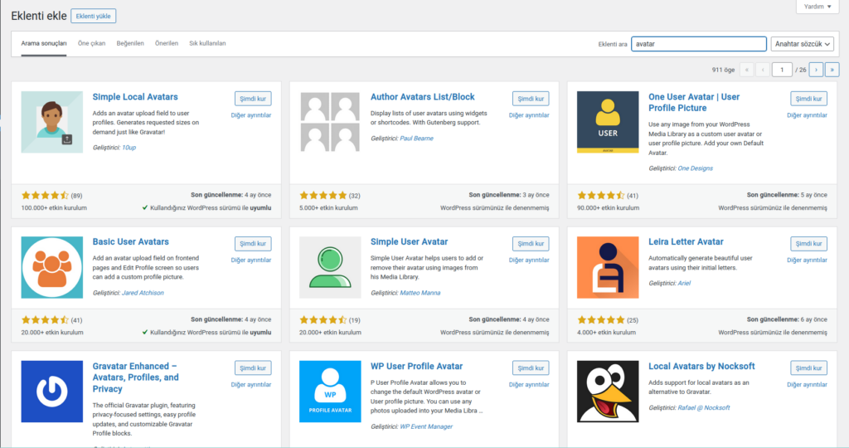Open the Sık kullanılan tab
The height and width of the screenshot is (448, 849).
207,43
